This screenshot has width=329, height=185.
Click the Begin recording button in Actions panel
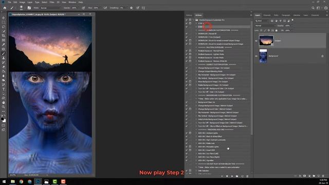(x=227, y=176)
